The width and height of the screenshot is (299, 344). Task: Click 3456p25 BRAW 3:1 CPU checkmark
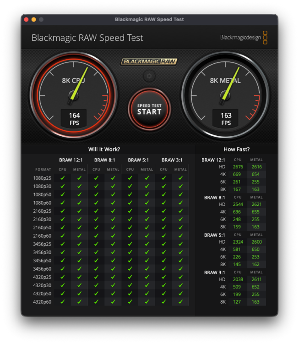(x=163, y=244)
